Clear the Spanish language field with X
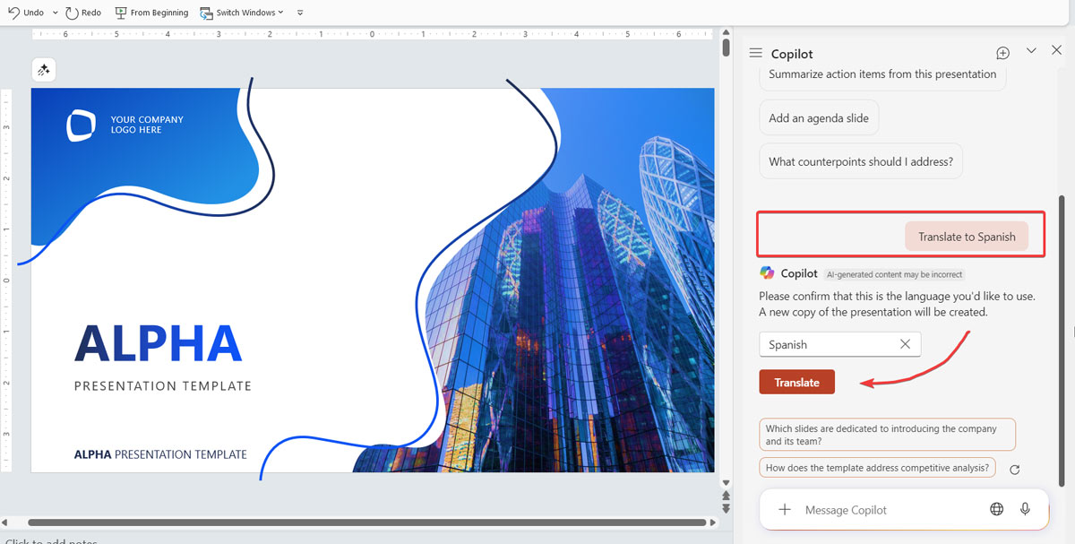1075x544 pixels. pyautogui.click(x=905, y=344)
